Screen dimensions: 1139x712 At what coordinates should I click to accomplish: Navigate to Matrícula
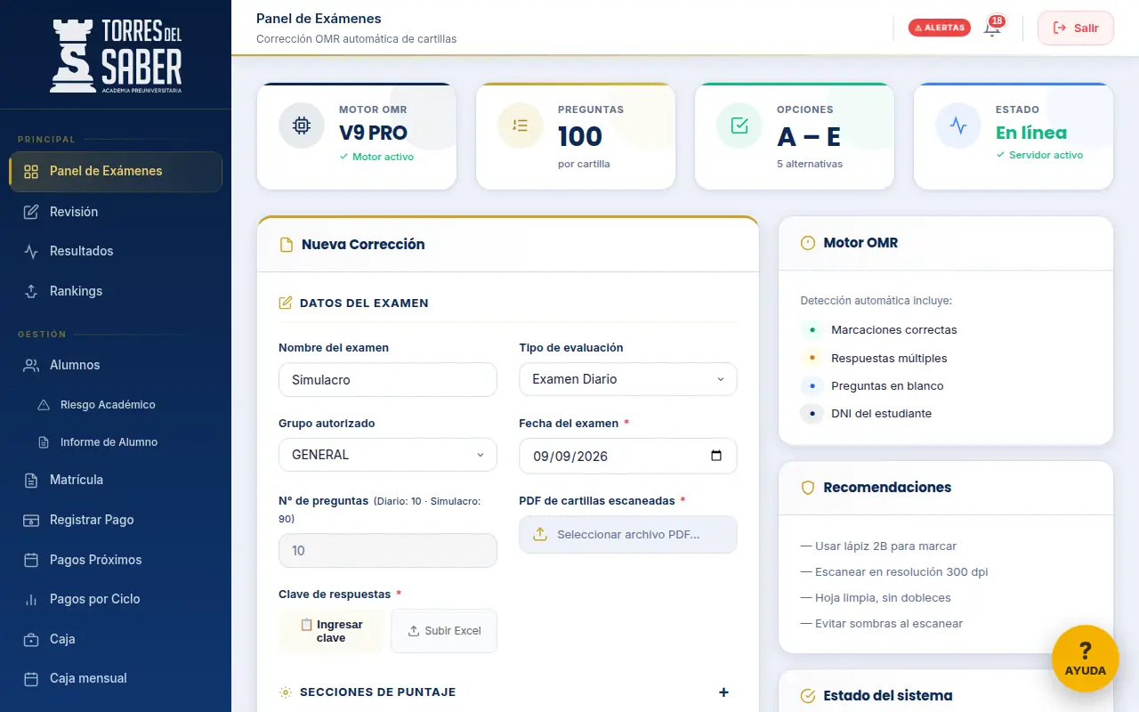click(116, 480)
